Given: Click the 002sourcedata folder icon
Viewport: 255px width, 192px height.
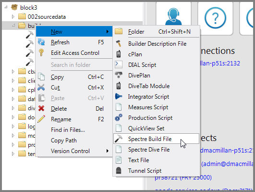Looking at the screenshot, I should click(x=22, y=16).
